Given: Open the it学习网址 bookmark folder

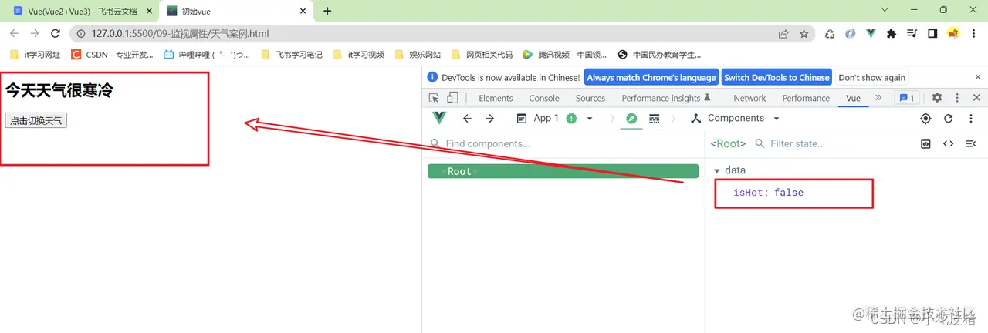Looking at the screenshot, I should point(35,55).
